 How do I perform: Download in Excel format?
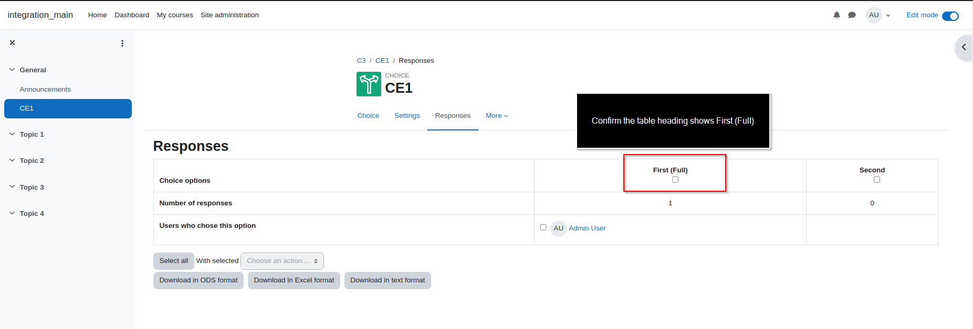pos(294,280)
